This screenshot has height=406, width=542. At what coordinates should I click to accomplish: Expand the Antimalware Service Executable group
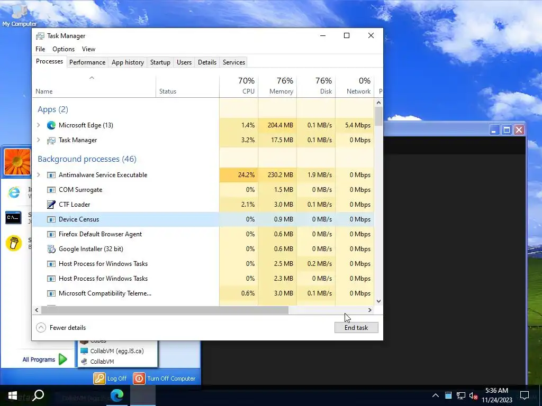pos(38,175)
